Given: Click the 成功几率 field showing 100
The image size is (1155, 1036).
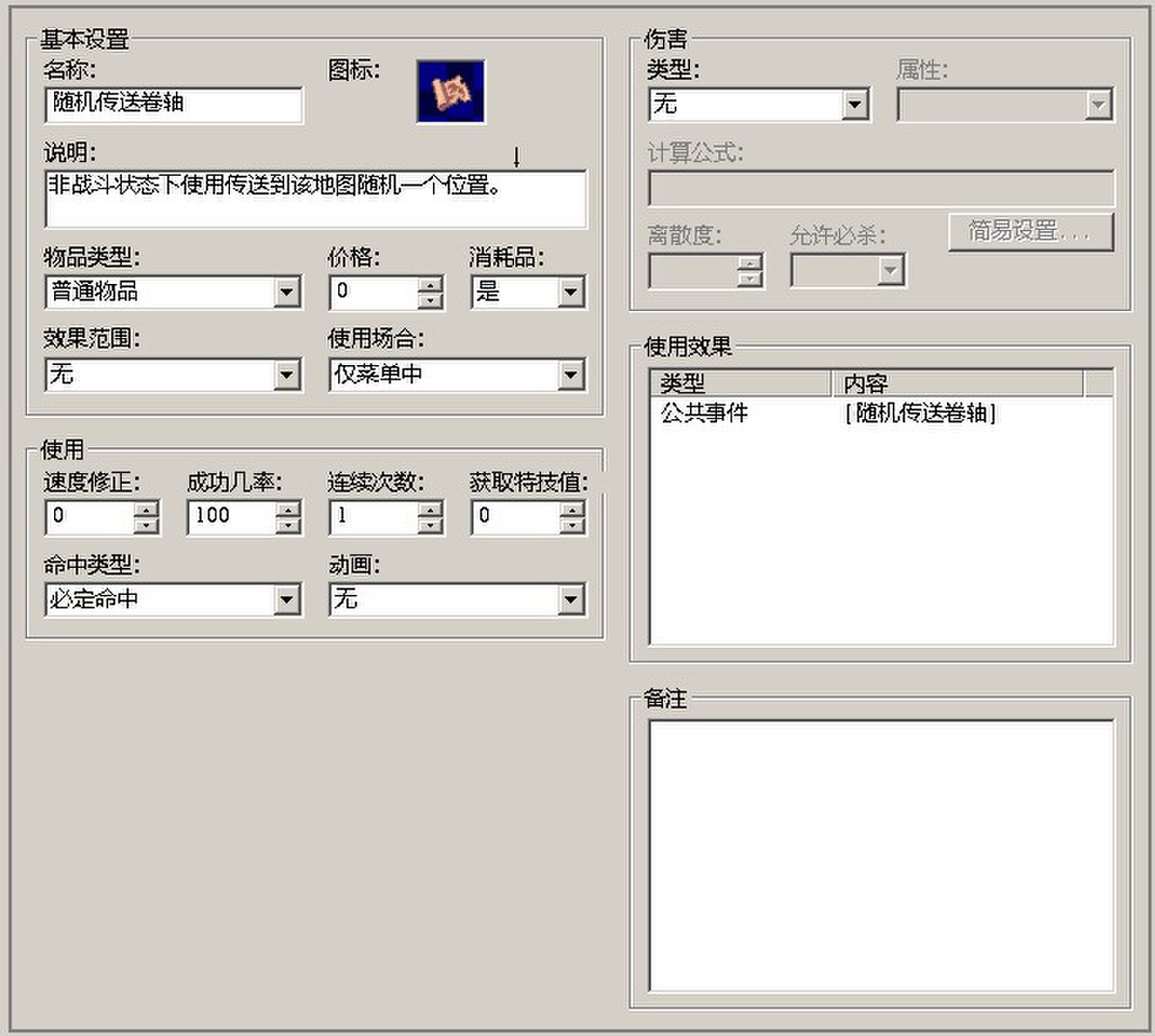Looking at the screenshot, I should tap(232, 516).
